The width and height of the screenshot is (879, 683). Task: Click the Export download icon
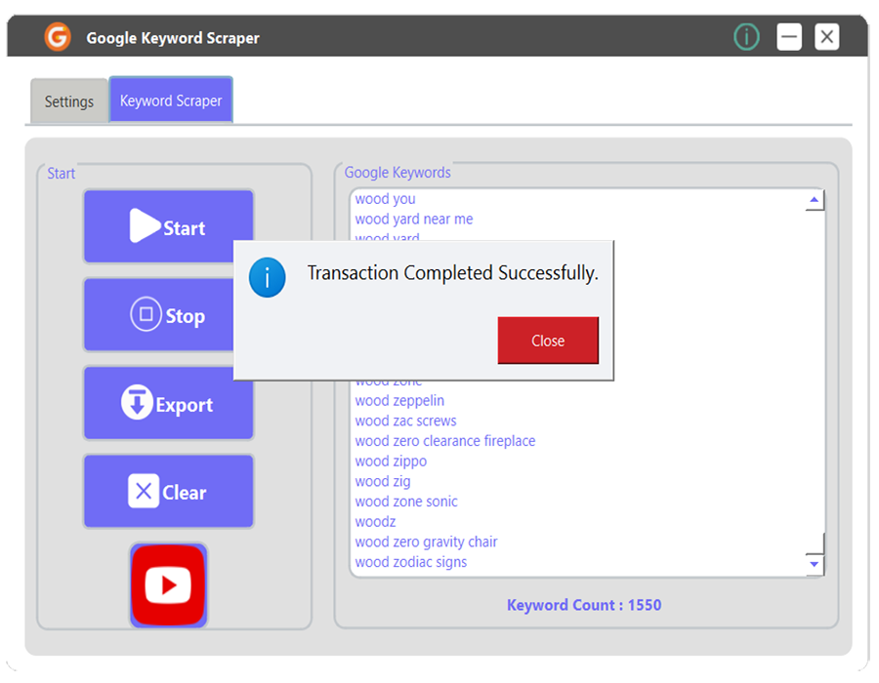(137, 403)
